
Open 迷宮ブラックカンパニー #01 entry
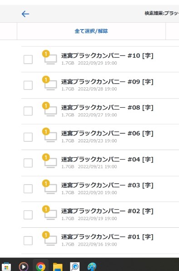click(x=100, y=241)
